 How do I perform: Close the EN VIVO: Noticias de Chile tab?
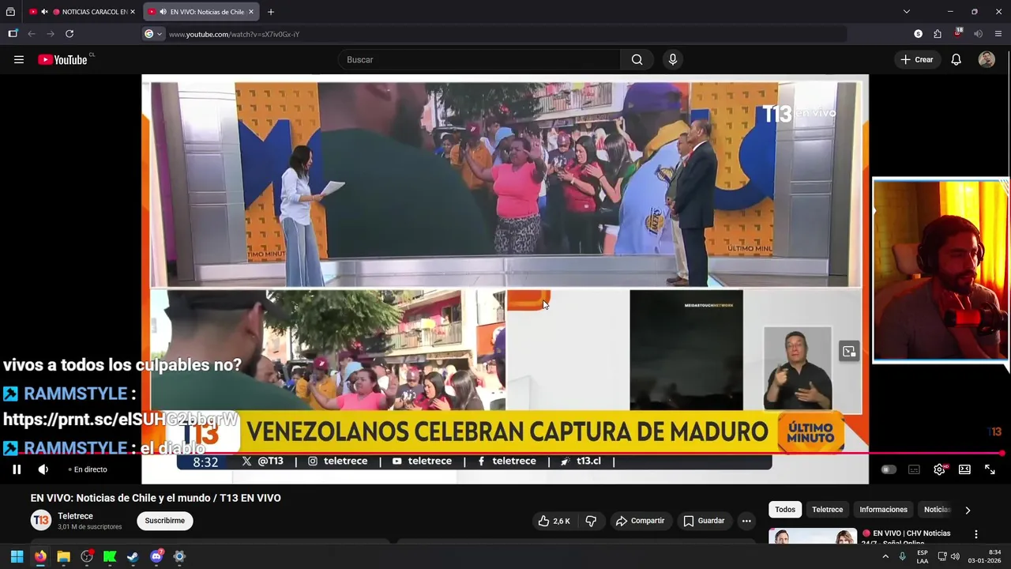coord(251,12)
